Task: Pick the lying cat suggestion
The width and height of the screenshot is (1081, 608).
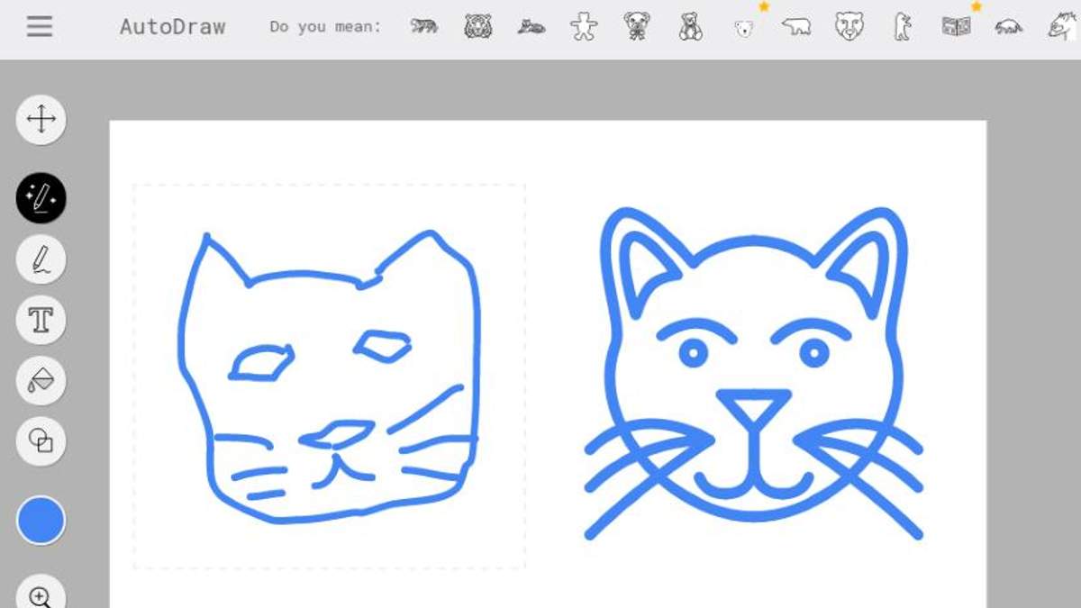Action: (531, 27)
